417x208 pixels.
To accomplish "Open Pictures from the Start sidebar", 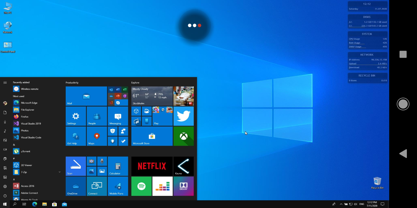I will (5, 140).
